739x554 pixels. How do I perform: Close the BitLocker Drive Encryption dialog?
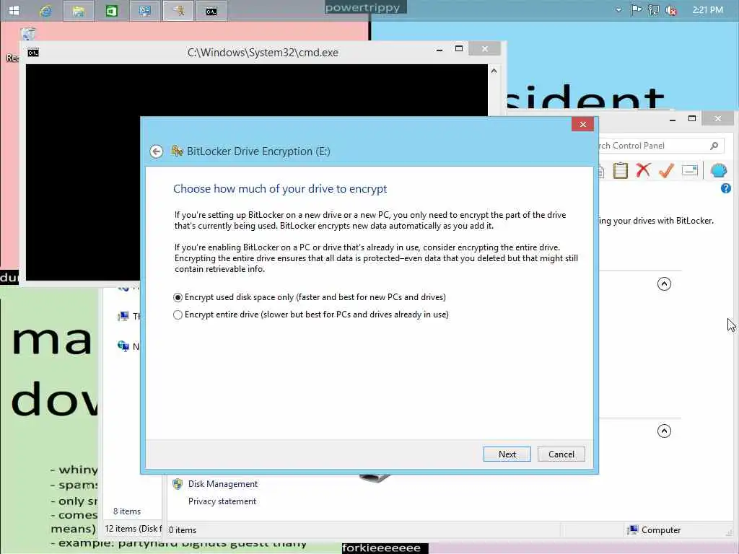582,124
